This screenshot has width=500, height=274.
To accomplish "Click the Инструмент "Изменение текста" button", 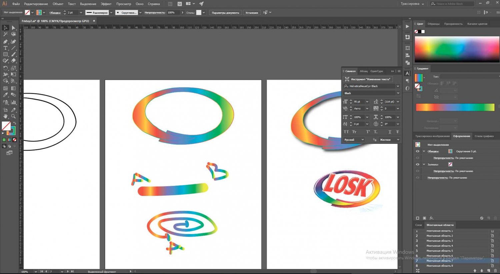I will pos(368,79).
